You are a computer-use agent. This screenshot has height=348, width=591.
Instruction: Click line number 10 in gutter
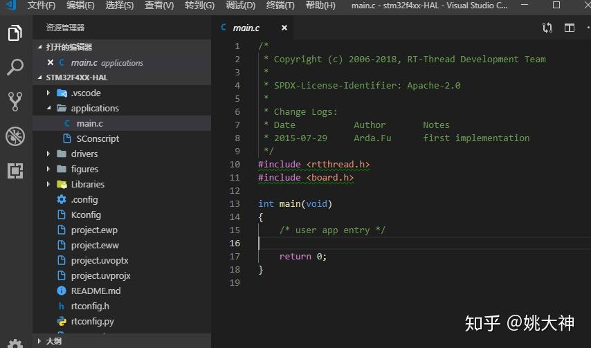(235, 164)
